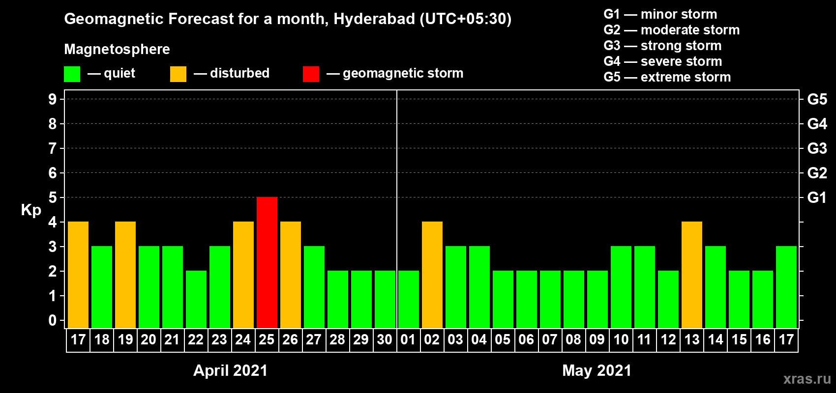Click the G1 label on the right axis
836x393 pixels.
[x=817, y=197]
